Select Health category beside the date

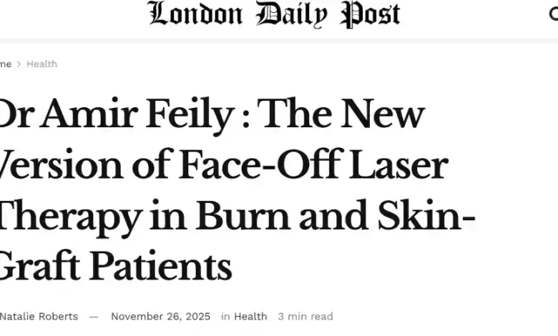pos(250,316)
